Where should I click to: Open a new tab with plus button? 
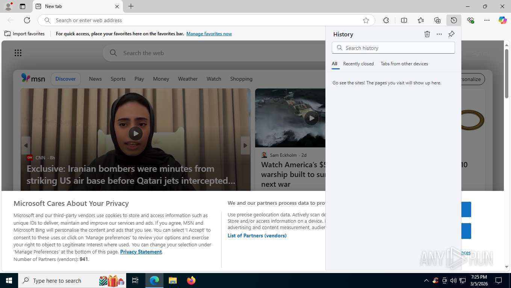pos(131,6)
